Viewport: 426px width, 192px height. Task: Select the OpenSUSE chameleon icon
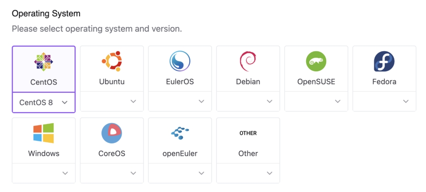pyautogui.click(x=316, y=62)
